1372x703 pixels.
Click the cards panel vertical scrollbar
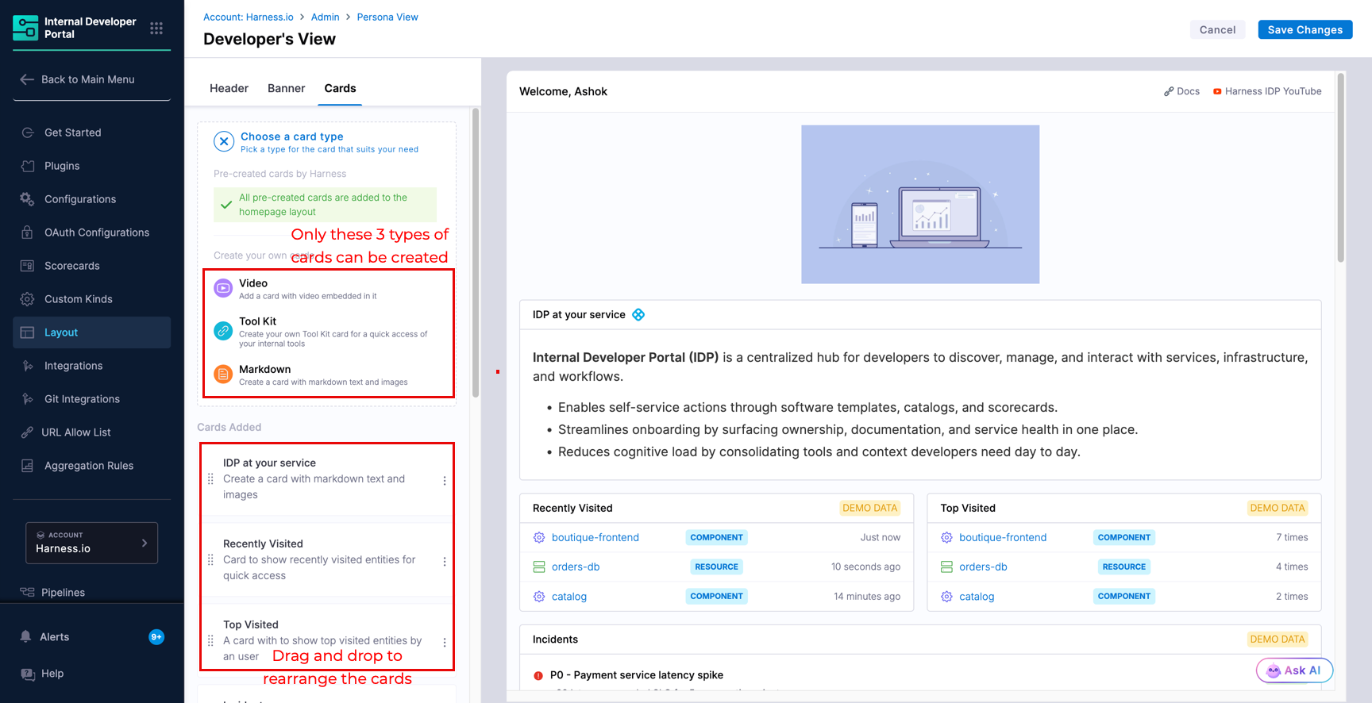pos(476,252)
